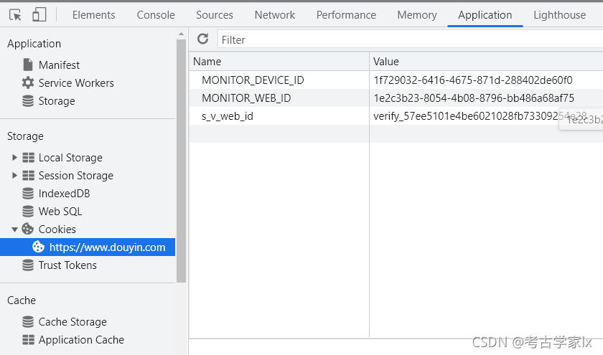Click the Cache Storage database icon

point(28,321)
